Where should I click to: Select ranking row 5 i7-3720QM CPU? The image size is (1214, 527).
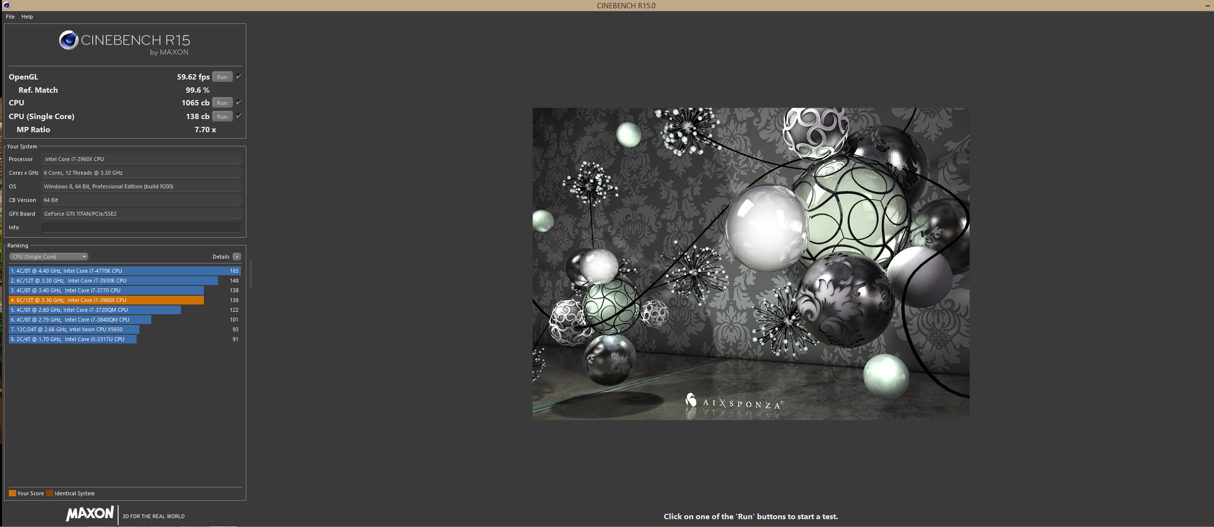point(125,310)
